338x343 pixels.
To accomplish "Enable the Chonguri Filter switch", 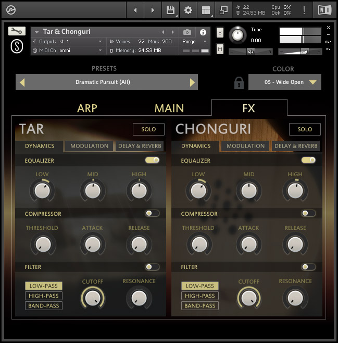I will pos(308,267).
